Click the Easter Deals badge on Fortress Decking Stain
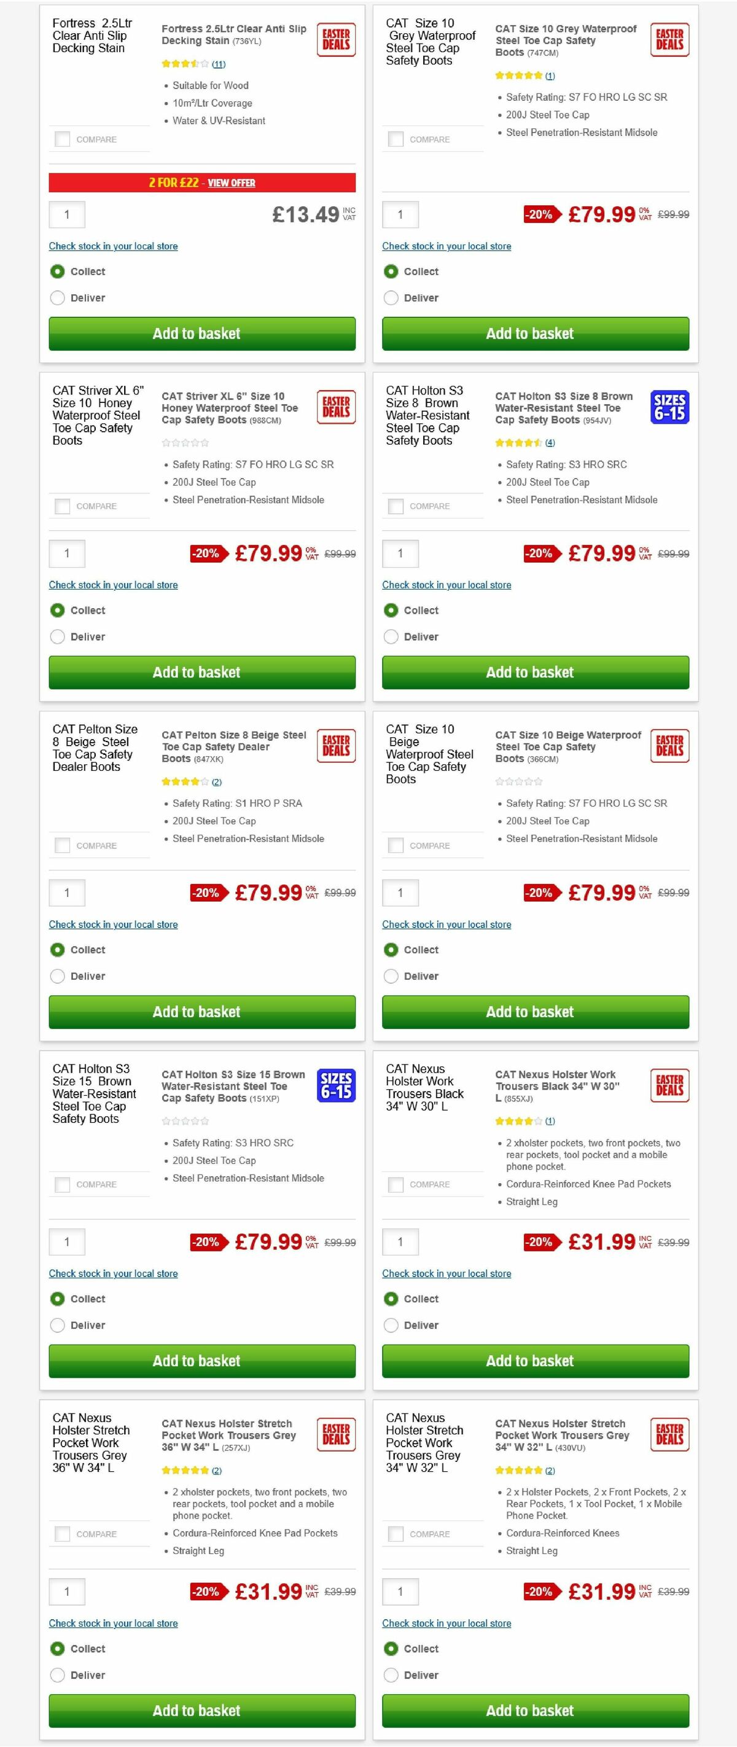Screen dimensions: 737x1747 pyautogui.click(x=337, y=39)
